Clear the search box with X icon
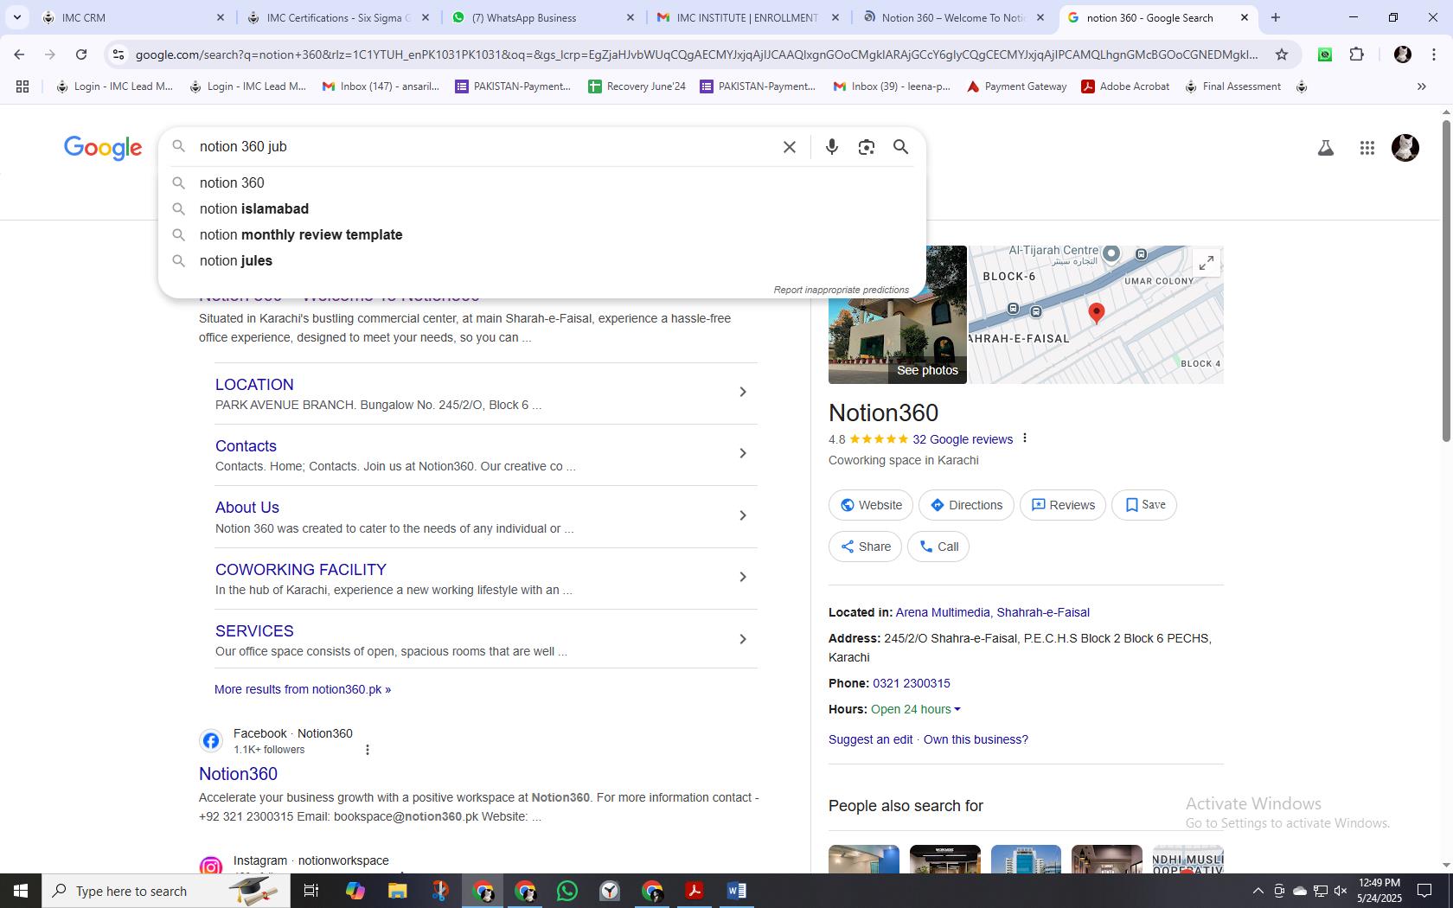The height and width of the screenshot is (908, 1453). pyautogui.click(x=789, y=147)
